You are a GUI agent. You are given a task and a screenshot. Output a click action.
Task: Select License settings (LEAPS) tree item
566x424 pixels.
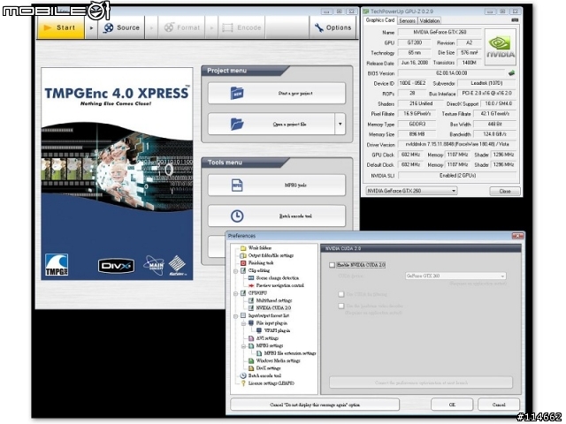(272, 383)
